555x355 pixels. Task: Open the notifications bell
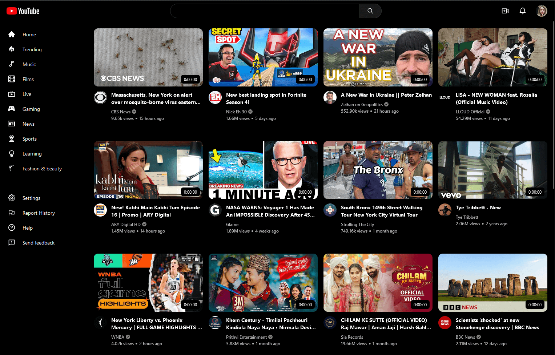click(523, 11)
